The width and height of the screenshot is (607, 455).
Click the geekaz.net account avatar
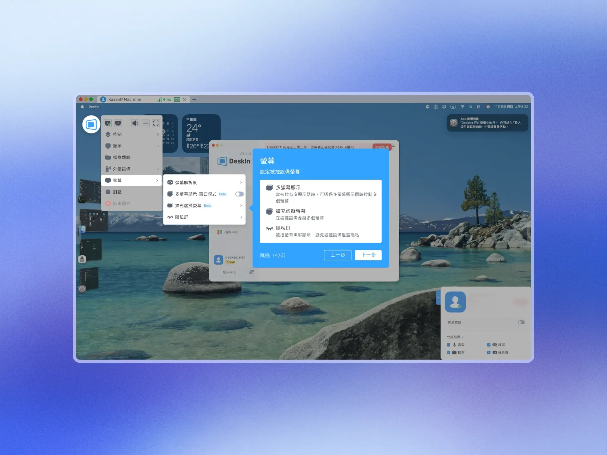click(218, 260)
